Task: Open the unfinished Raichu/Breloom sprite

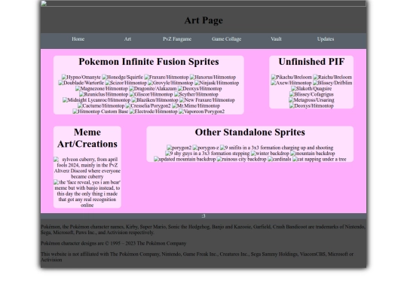Action: 332,77
